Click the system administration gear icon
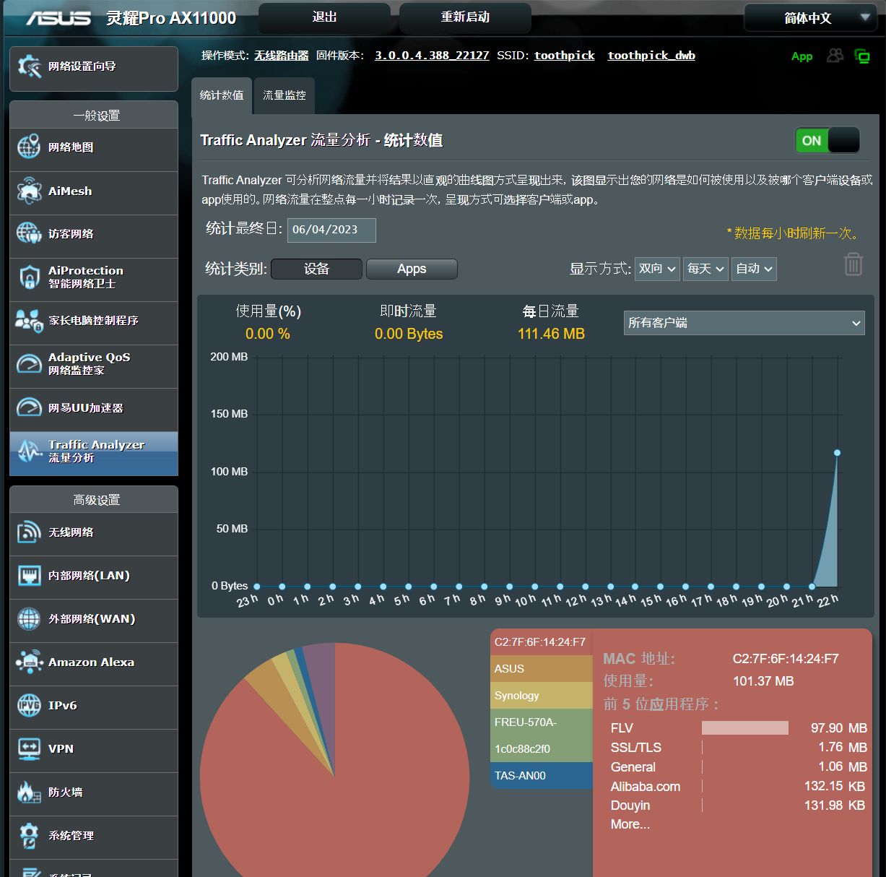 coord(29,835)
